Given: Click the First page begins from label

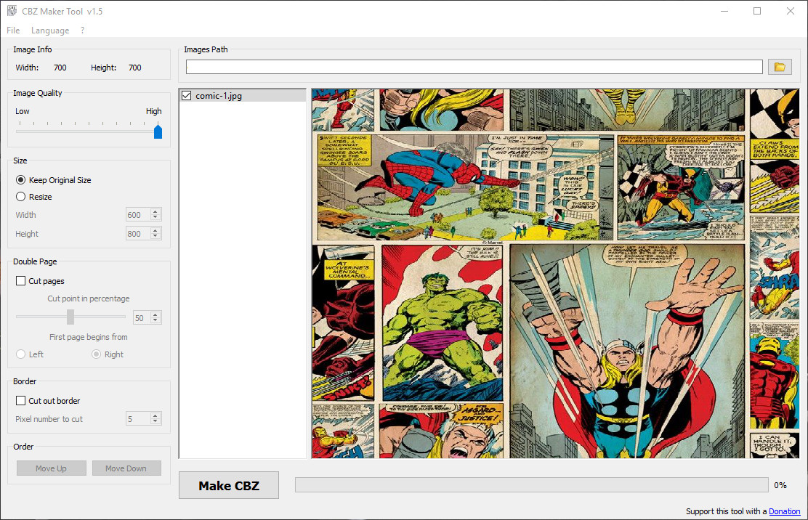Looking at the screenshot, I should [x=89, y=337].
